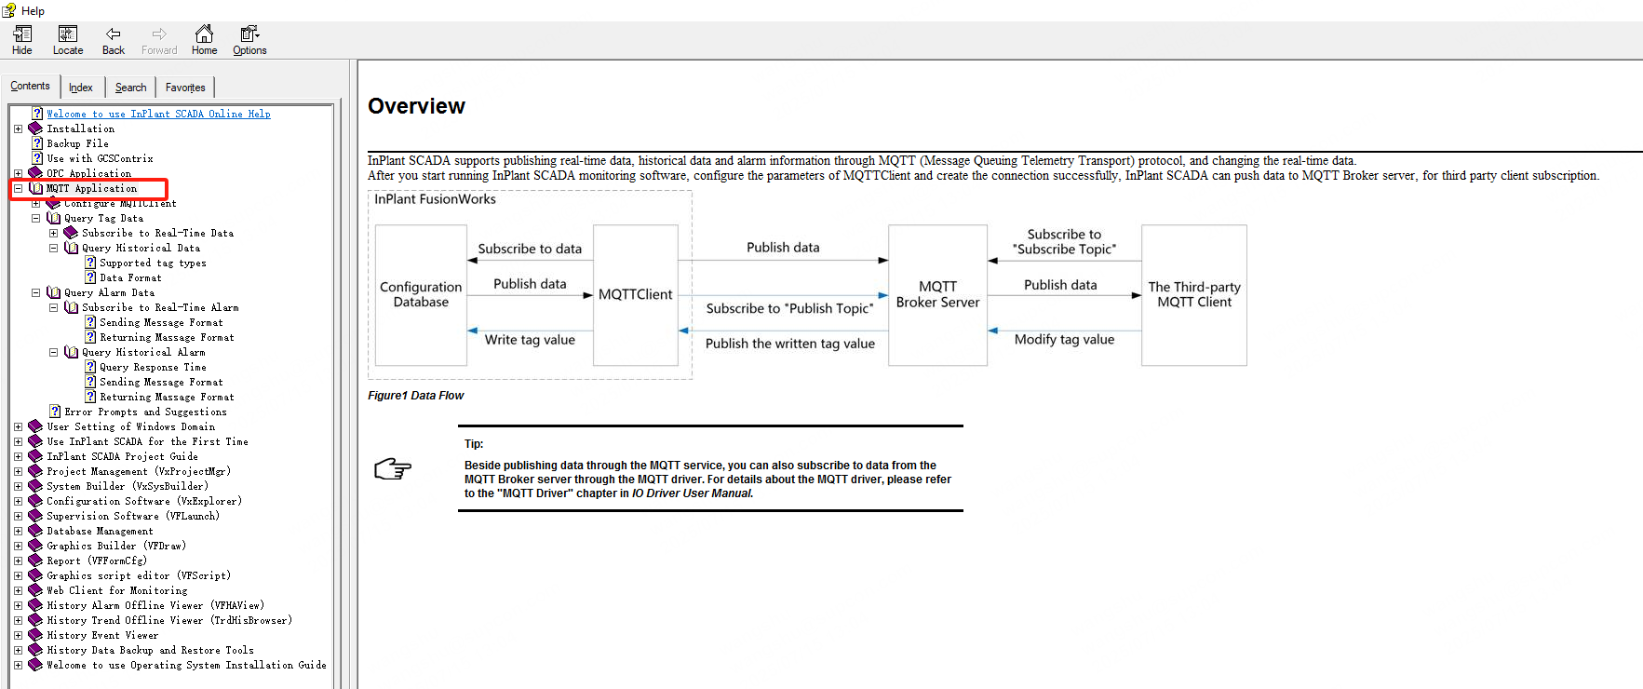Click Web Client for Monitoring book icon
The width and height of the screenshot is (1643, 689).
click(35, 590)
